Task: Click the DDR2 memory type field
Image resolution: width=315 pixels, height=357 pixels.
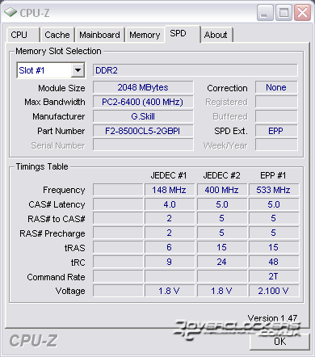Action: (x=195, y=70)
